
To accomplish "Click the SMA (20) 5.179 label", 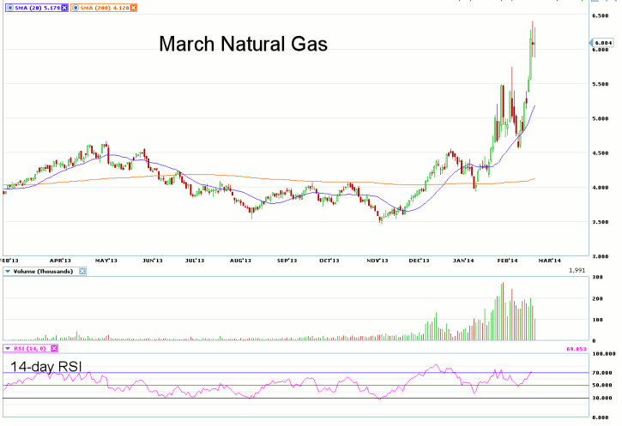I will (x=35, y=7).
